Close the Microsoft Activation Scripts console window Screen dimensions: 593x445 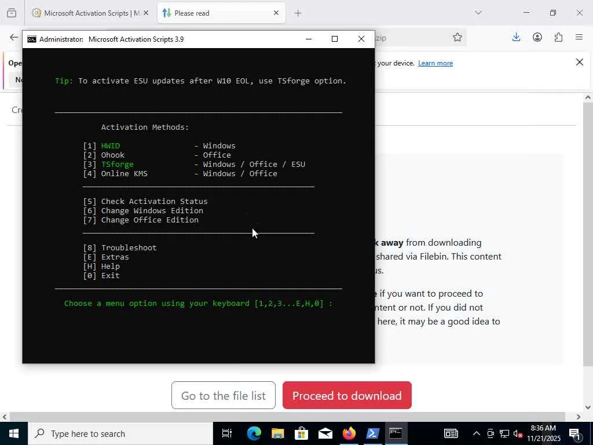(361, 39)
